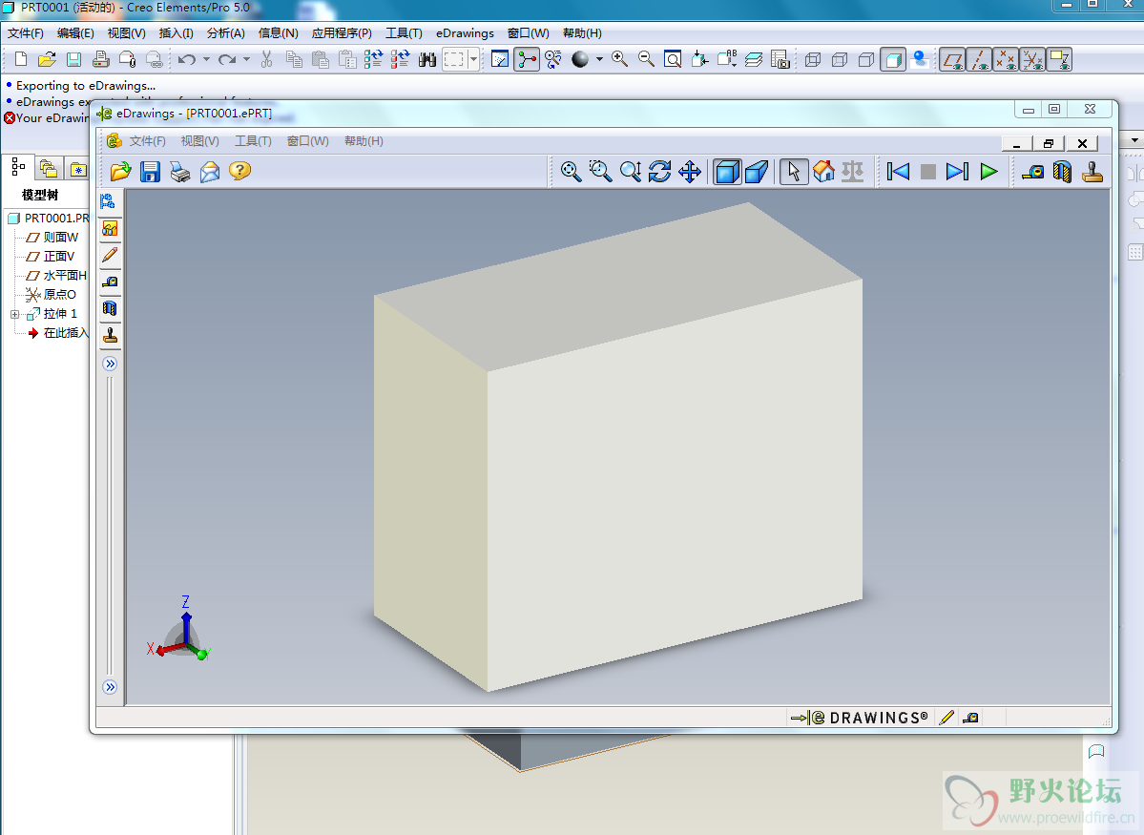Click the Stamp icon in eDrawings sidebar
This screenshot has width=1144, height=835.
(110, 335)
